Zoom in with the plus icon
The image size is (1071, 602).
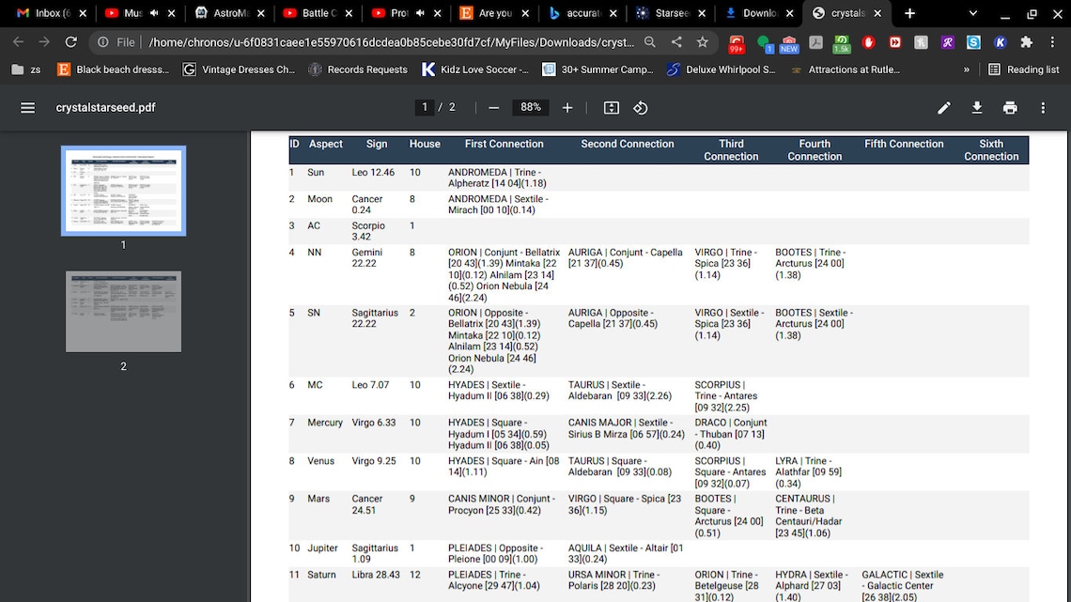click(567, 108)
